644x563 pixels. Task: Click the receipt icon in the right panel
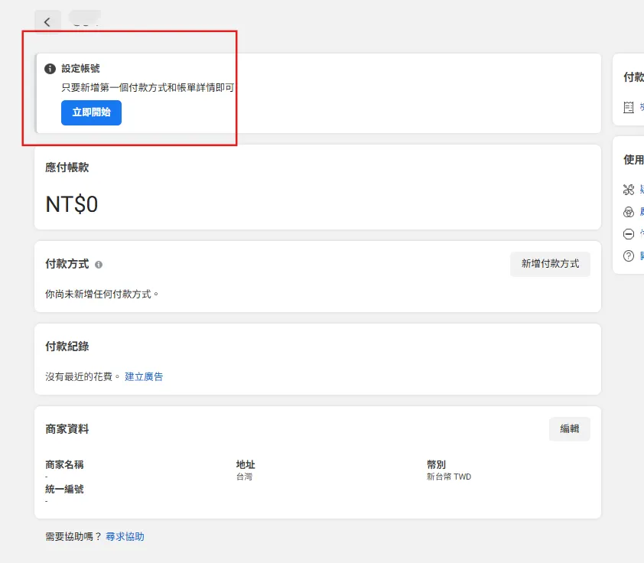[x=629, y=108]
